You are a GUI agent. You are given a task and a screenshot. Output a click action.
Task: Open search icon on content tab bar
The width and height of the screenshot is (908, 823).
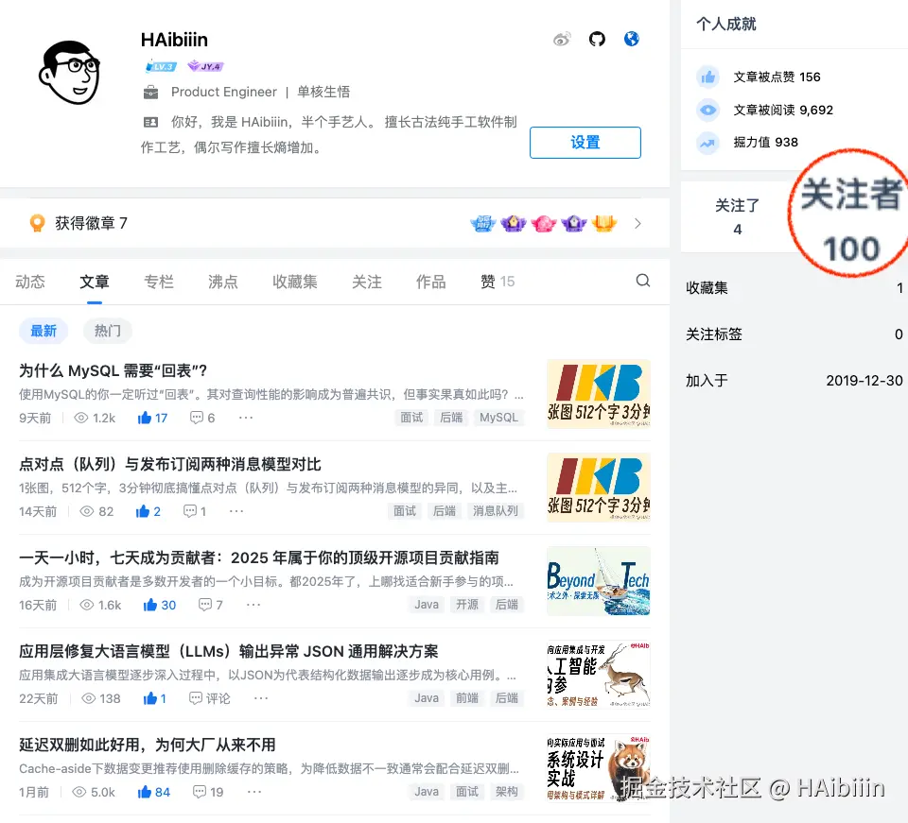click(643, 281)
